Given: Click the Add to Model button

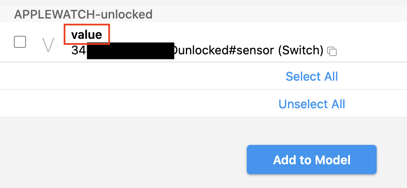Looking at the screenshot, I should [311, 160].
